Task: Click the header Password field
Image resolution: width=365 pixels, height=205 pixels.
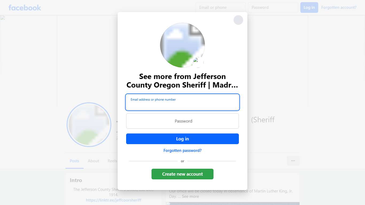Action: tap(273, 7)
